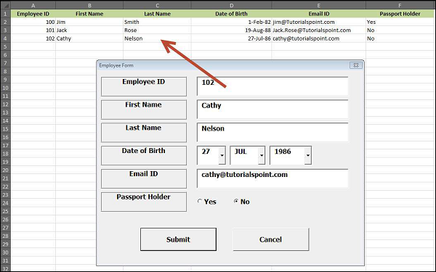Screen dimensions: 436x272
Task: Select column F header
Action: (400, 5)
